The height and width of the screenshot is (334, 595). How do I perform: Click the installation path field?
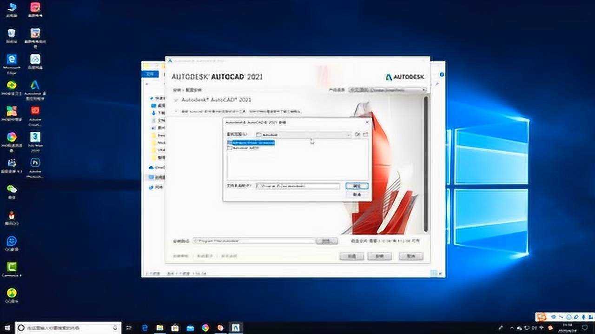click(254, 241)
